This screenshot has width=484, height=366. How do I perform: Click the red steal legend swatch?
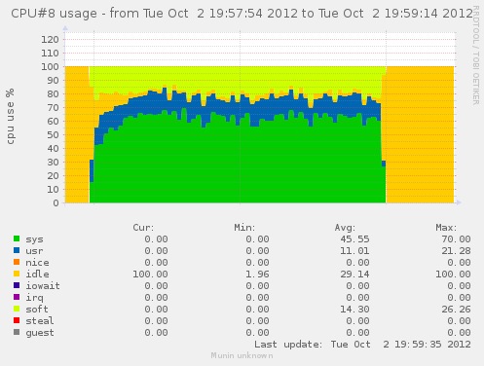coord(17,320)
